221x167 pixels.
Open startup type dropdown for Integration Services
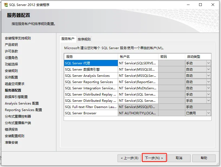point(209,88)
